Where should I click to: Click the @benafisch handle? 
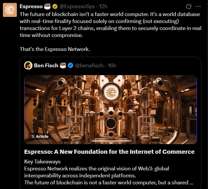pyautogui.click(x=89, y=65)
